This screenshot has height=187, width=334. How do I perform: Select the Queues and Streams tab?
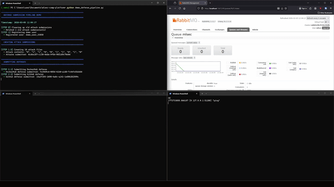pos(238,30)
